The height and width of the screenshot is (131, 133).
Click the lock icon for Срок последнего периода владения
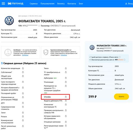[23, 82]
